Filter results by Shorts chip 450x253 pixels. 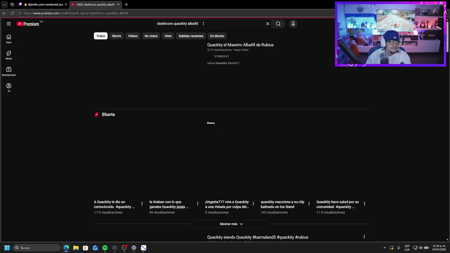[116, 36]
